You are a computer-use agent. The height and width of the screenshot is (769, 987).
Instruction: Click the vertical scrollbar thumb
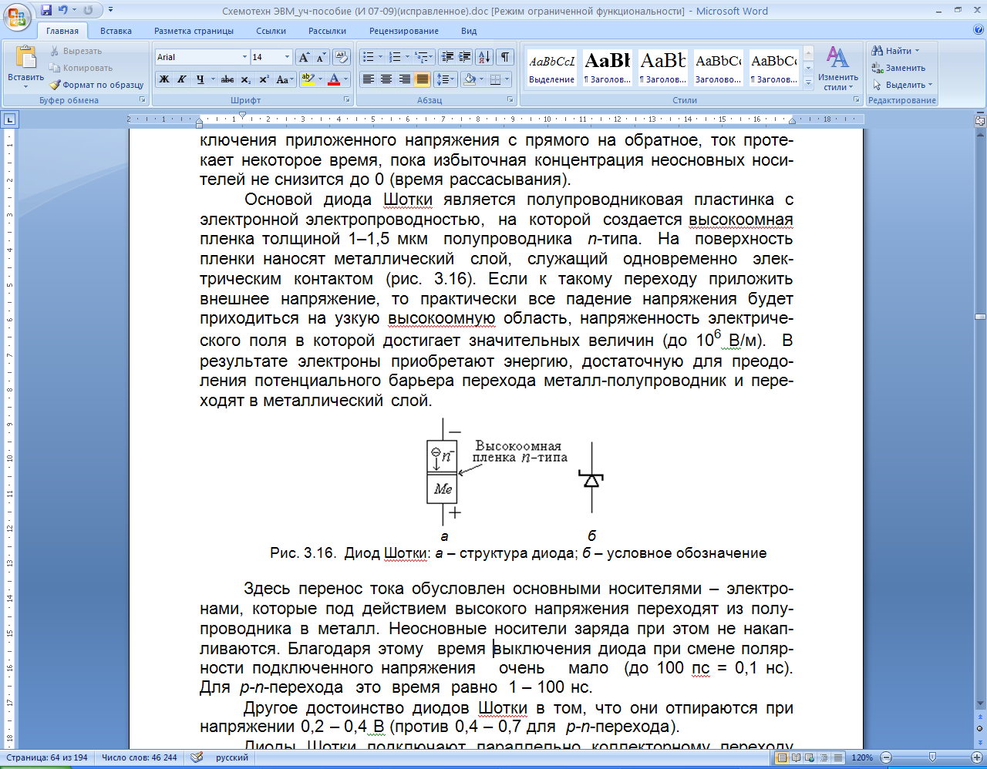(x=980, y=317)
